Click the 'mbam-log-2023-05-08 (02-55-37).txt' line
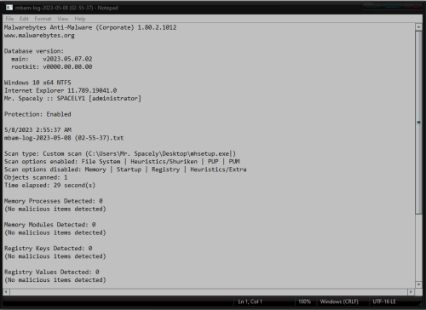The height and width of the screenshot is (310, 426). (64, 138)
